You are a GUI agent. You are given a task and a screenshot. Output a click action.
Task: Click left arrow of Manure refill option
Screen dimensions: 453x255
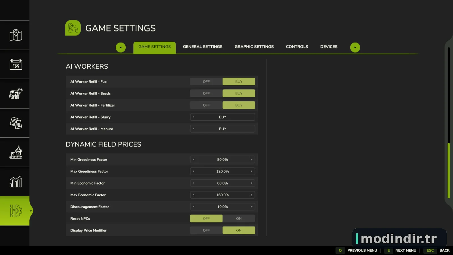click(194, 129)
